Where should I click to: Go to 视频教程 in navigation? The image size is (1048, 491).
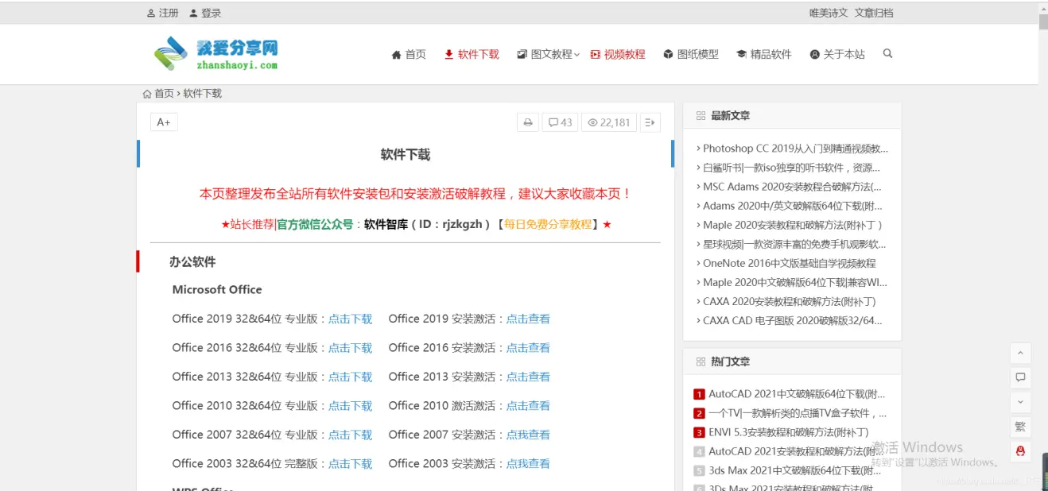(x=618, y=55)
